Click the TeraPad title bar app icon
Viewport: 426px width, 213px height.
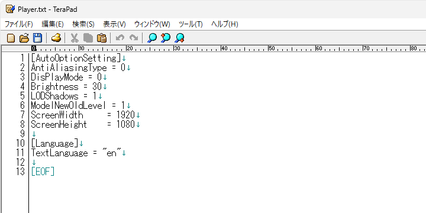pyautogui.click(x=10, y=9)
